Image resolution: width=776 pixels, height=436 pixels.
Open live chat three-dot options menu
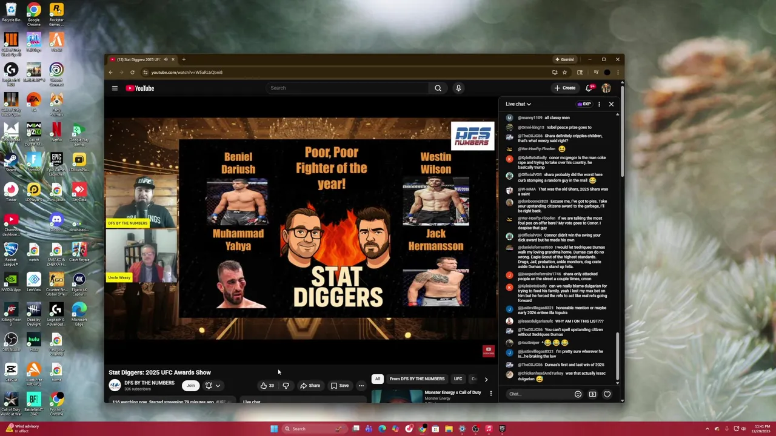click(x=599, y=104)
